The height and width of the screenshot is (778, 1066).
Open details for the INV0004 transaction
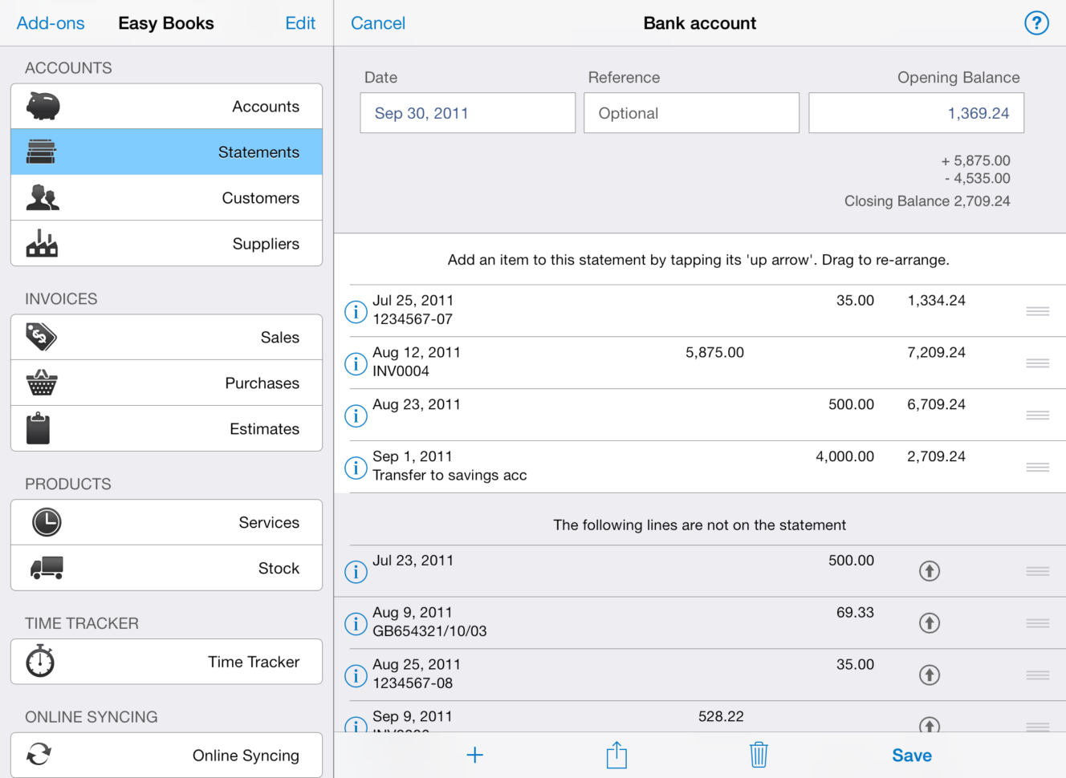click(x=356, y=363)
